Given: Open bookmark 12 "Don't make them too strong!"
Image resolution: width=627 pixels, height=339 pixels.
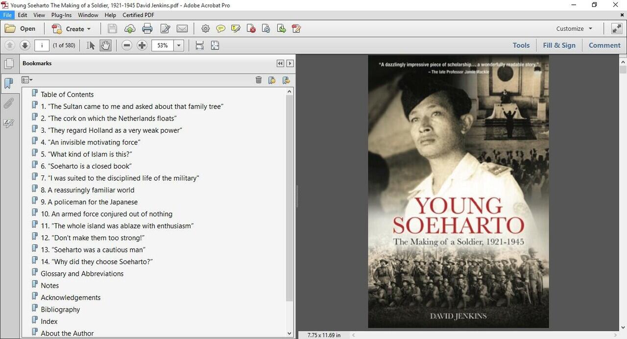Looking at the screenshot, I should coord(93,238).
